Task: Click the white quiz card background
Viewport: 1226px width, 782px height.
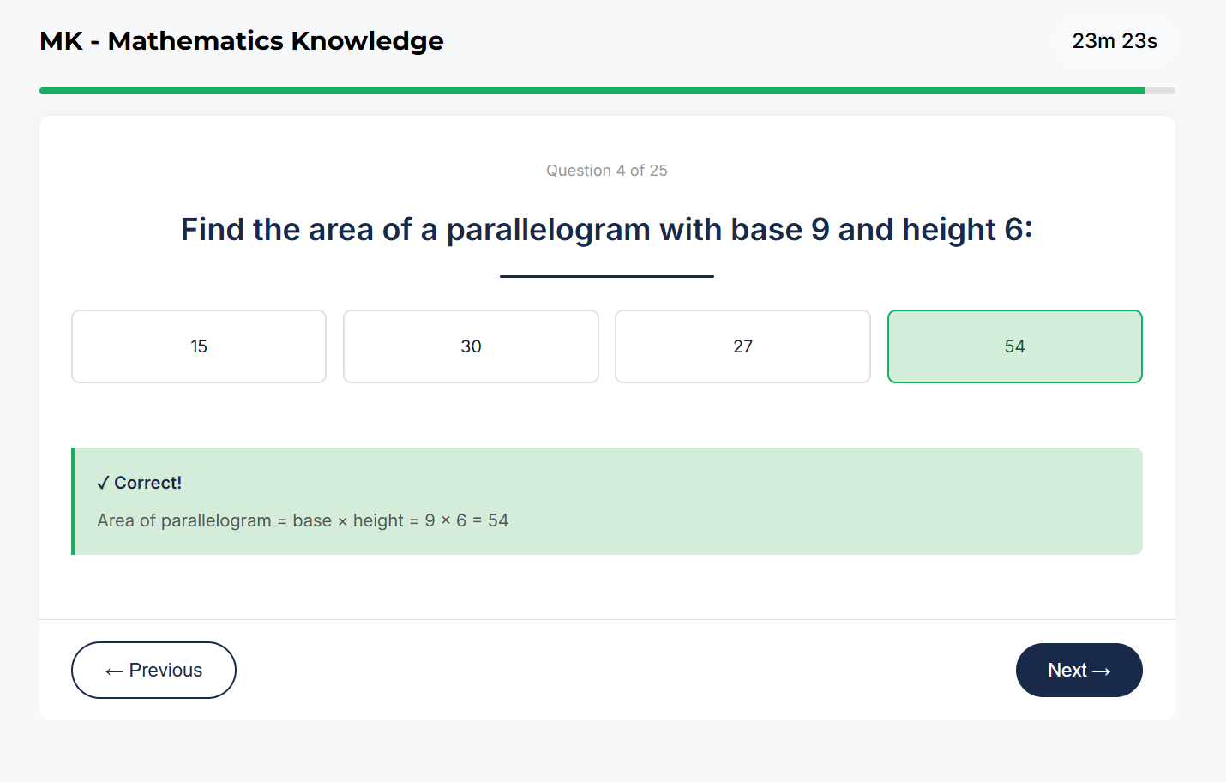Action: click(606, 592)
